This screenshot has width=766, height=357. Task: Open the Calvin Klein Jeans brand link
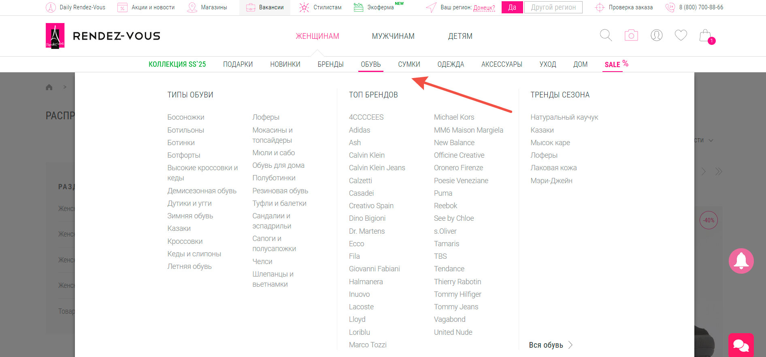point(377,168)
